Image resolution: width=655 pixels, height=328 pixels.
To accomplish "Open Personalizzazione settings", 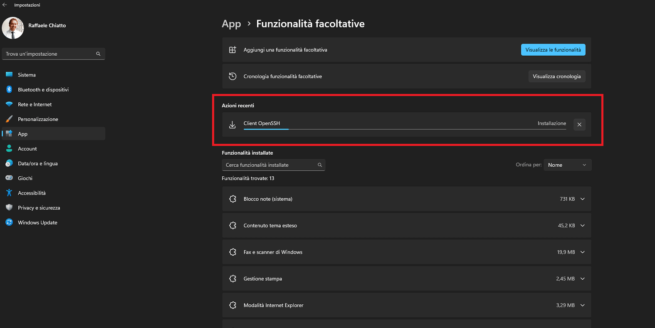I will 54,119.
